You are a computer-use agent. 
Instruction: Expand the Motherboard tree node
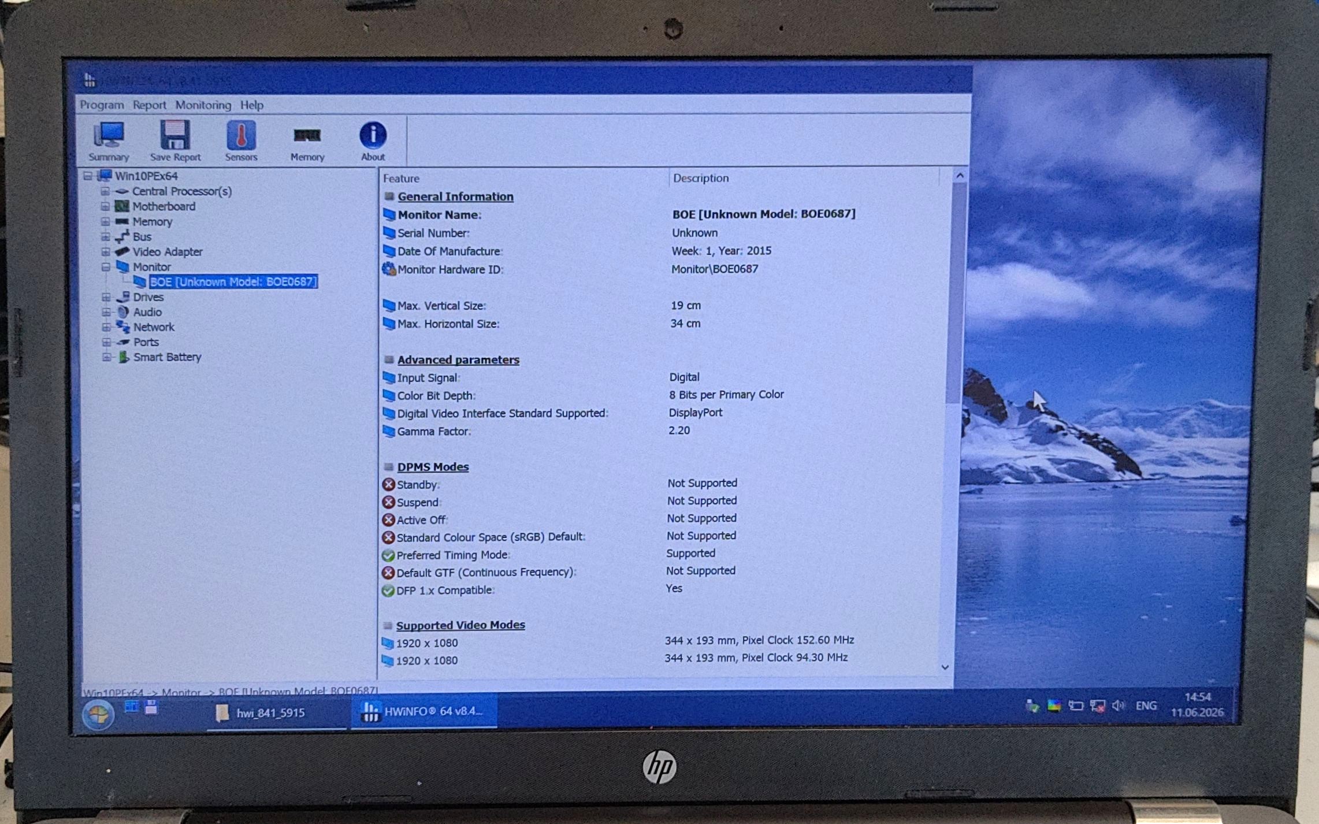(x=105, y=206)
